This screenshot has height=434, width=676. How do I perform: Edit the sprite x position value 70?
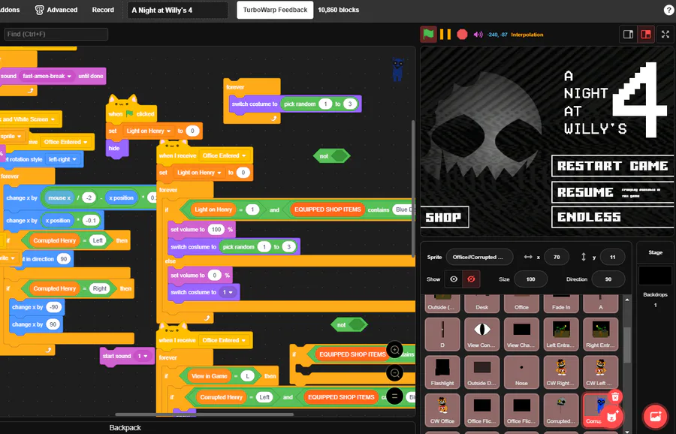[x=557, y=257]
